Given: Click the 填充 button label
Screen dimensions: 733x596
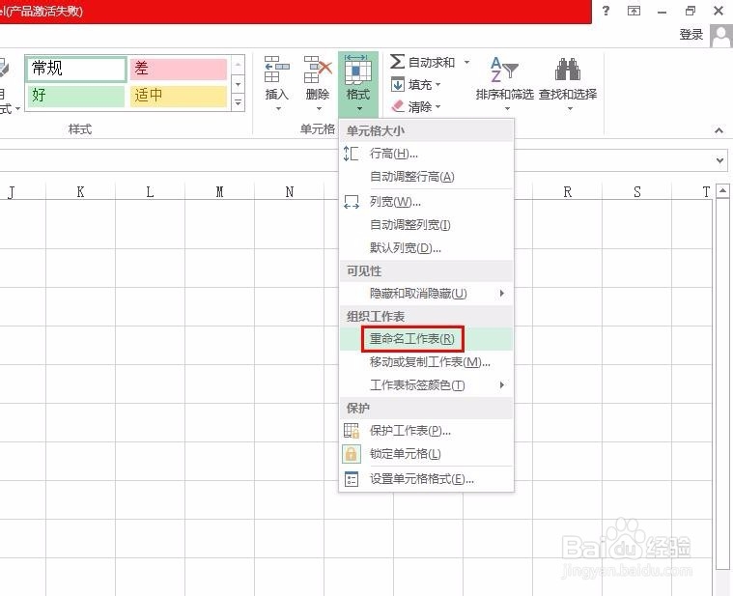Looking at the screenshot, I should coord(420,85).
